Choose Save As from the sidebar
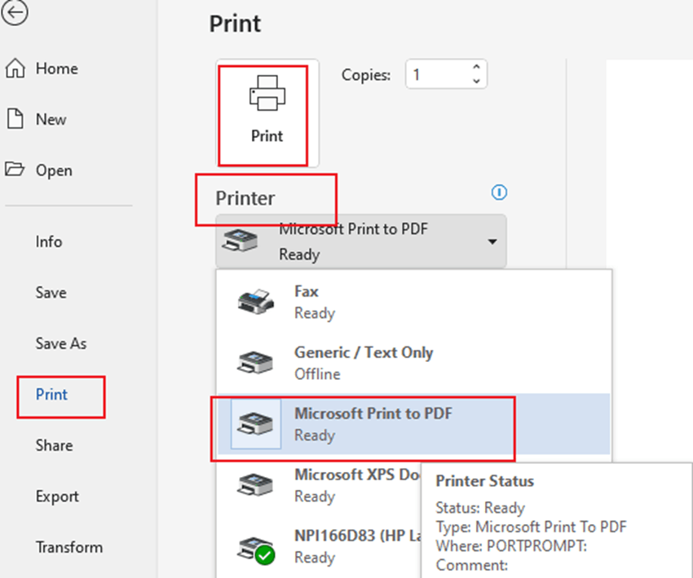 point(61,343)
